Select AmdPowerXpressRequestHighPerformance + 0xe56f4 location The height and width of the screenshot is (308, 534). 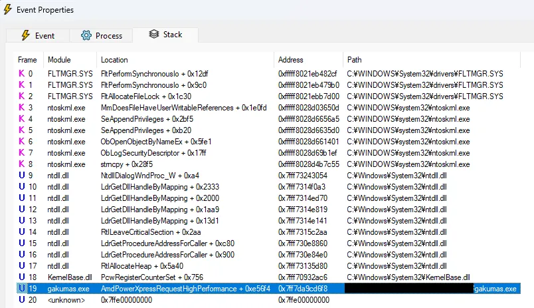(185, 289)
